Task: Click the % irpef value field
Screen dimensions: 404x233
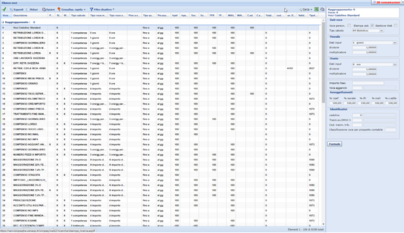Action: 336,103
